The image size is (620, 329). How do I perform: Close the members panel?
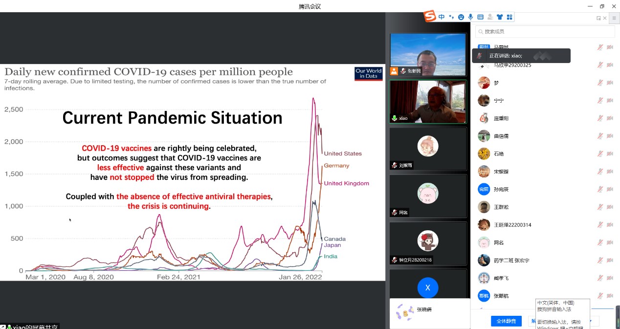click(605, 18)
